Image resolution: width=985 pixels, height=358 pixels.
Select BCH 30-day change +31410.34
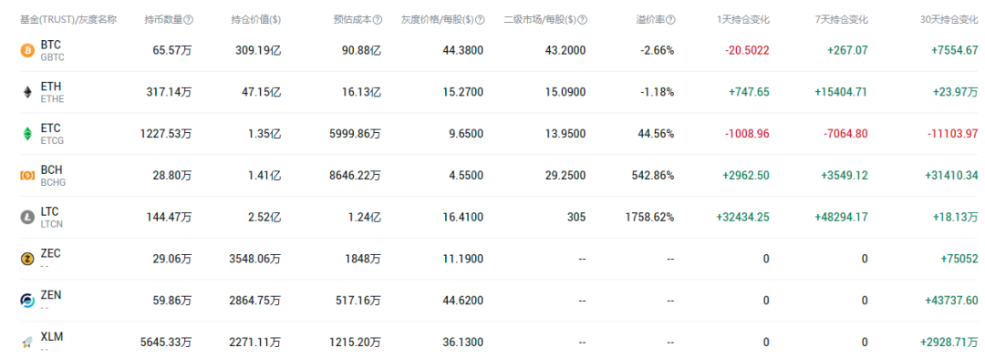coord(951,176)
